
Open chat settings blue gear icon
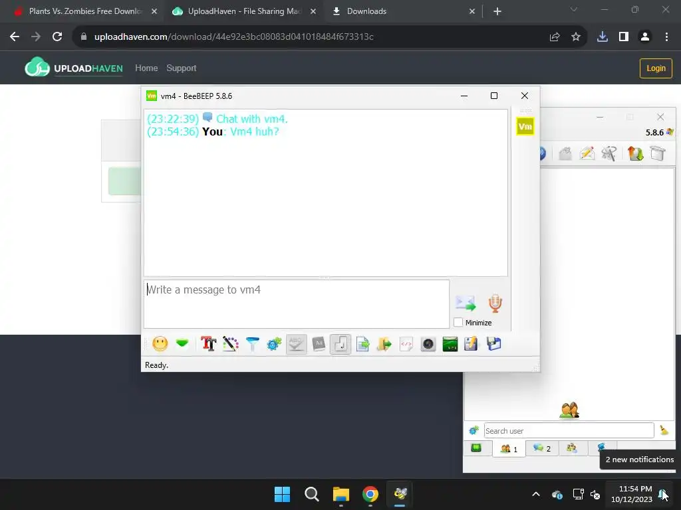[274, 344]
